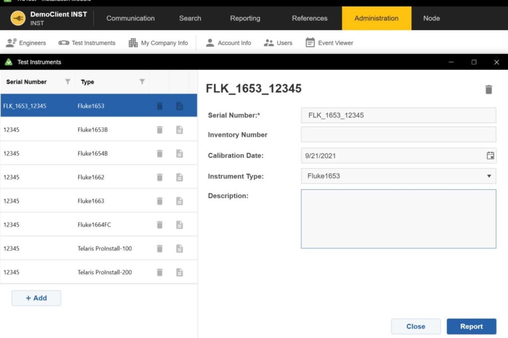Open document icon for Fluke1662 row
This screenshot has height=338, width=508.
click(179, 177)
